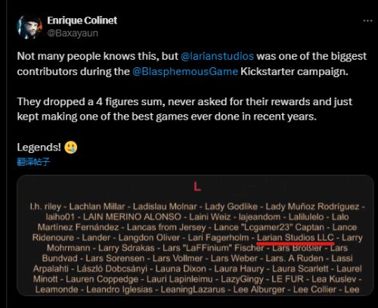Click the name LazyGingy in credits
Image resolution: width=378 pixels, height=308 pixels.
click(x=242, y=279)
